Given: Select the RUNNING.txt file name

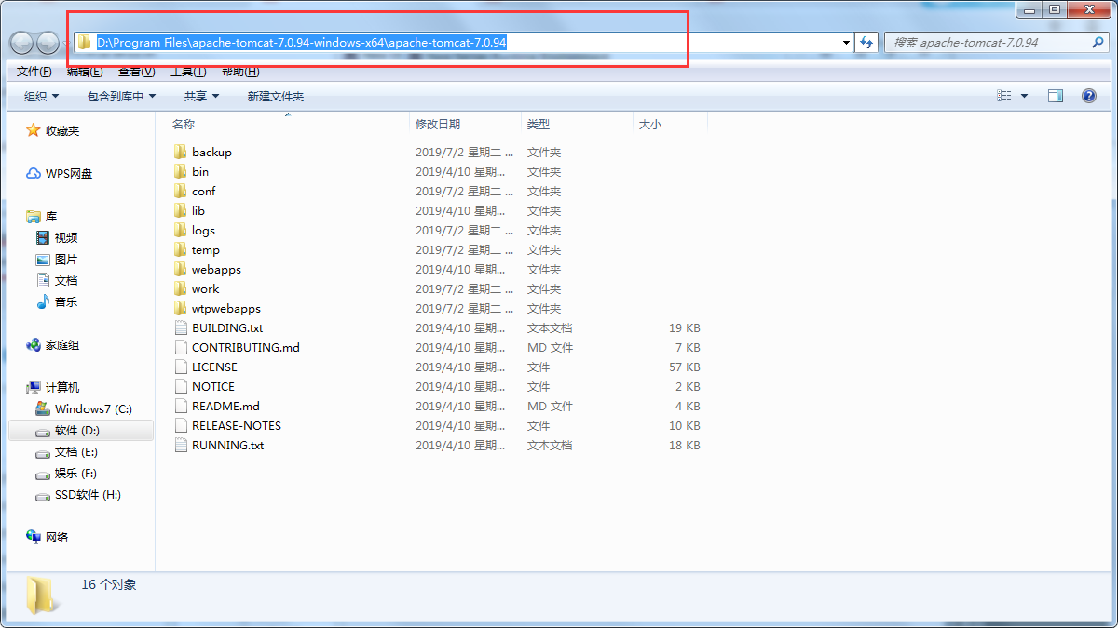Looking at the screenshot, I should 227,445.
